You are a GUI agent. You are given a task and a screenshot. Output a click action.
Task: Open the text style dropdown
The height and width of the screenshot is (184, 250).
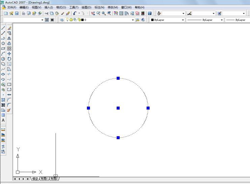click(183, 13)
